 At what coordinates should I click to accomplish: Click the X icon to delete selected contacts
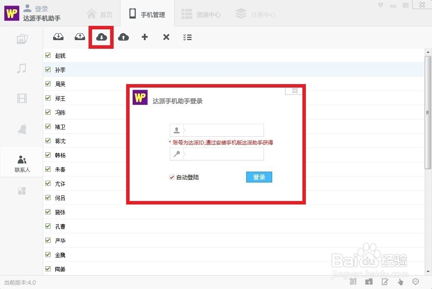(166, 37)
